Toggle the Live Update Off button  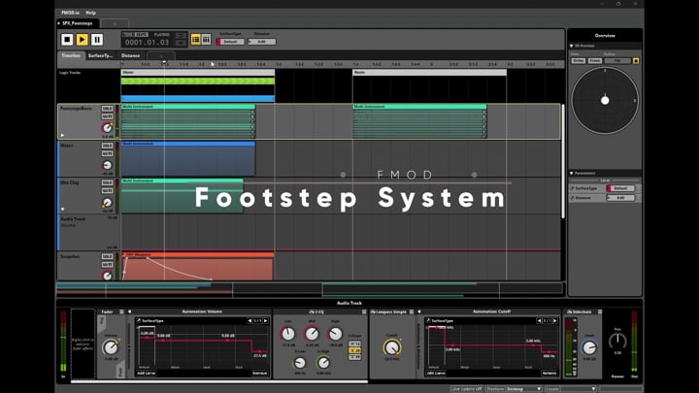coord(467,389)
